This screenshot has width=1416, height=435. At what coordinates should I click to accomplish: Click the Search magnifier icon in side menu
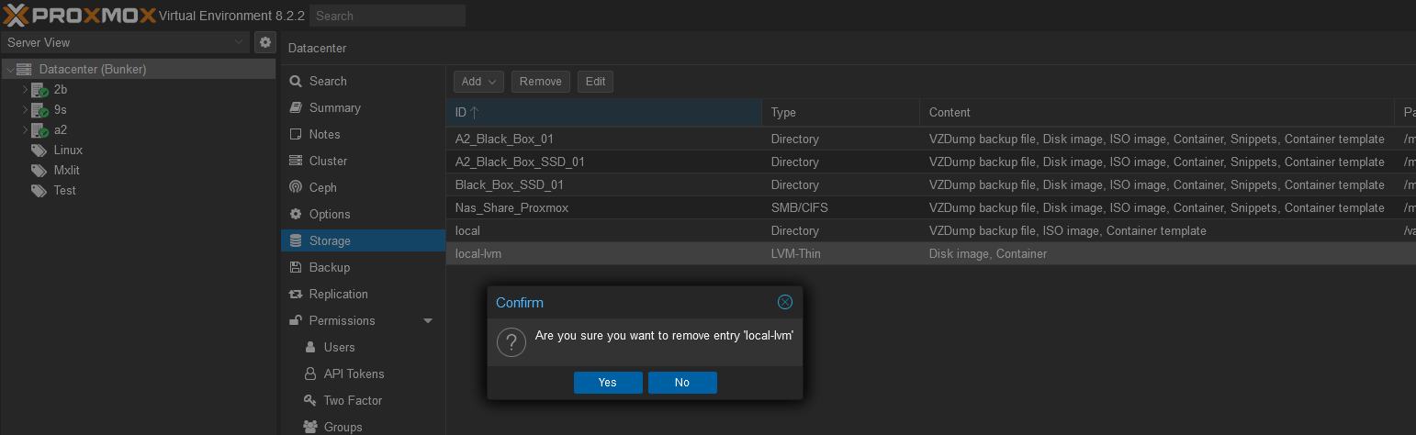click(296, 81)
